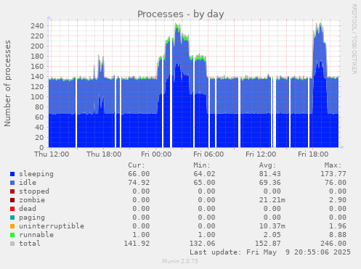Click the 'Munin 2.0.75' version footer

pyautogui.click(x=180, y=261)
